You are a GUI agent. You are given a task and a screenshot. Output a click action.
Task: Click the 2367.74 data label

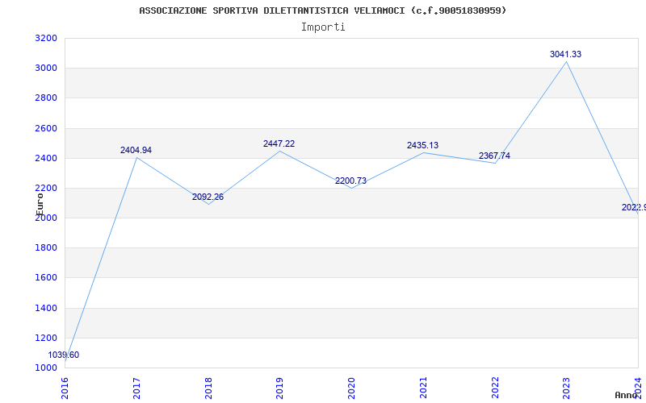[494, 156]
